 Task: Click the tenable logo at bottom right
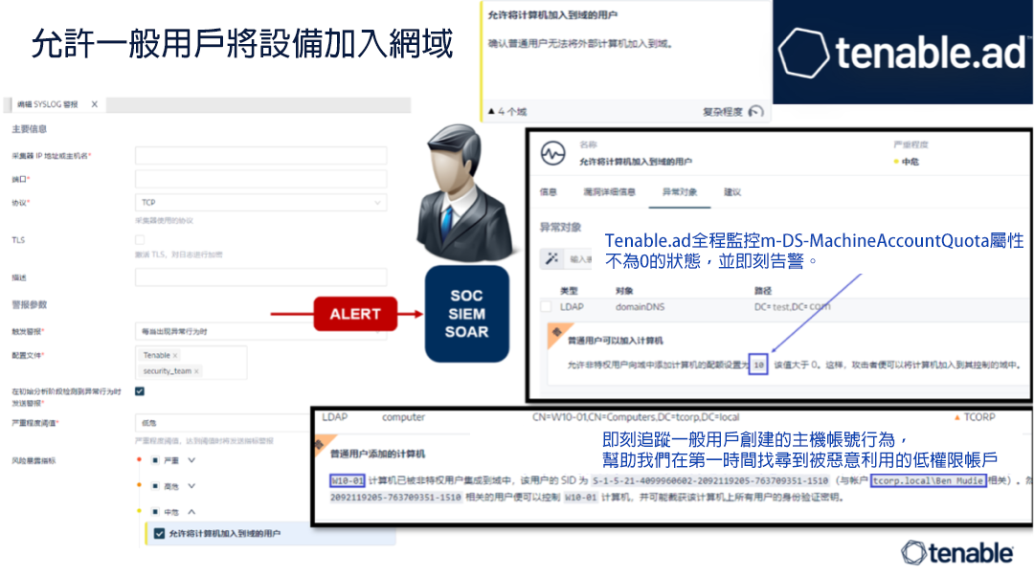(956, 553)
